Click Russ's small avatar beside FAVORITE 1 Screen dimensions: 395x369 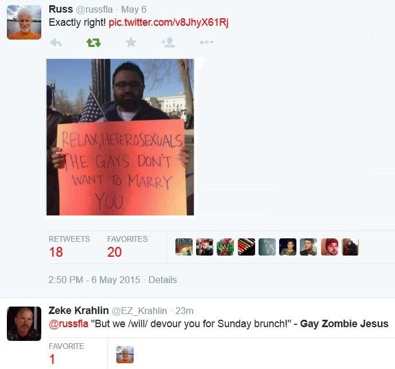(125, 355)
